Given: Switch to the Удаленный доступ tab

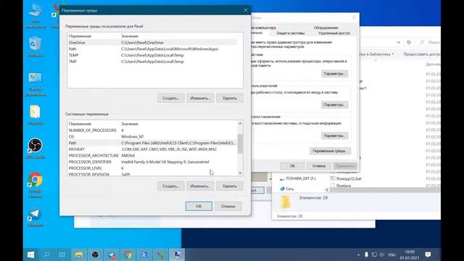Looking at the screenshot, I should (x=334, y=33).
